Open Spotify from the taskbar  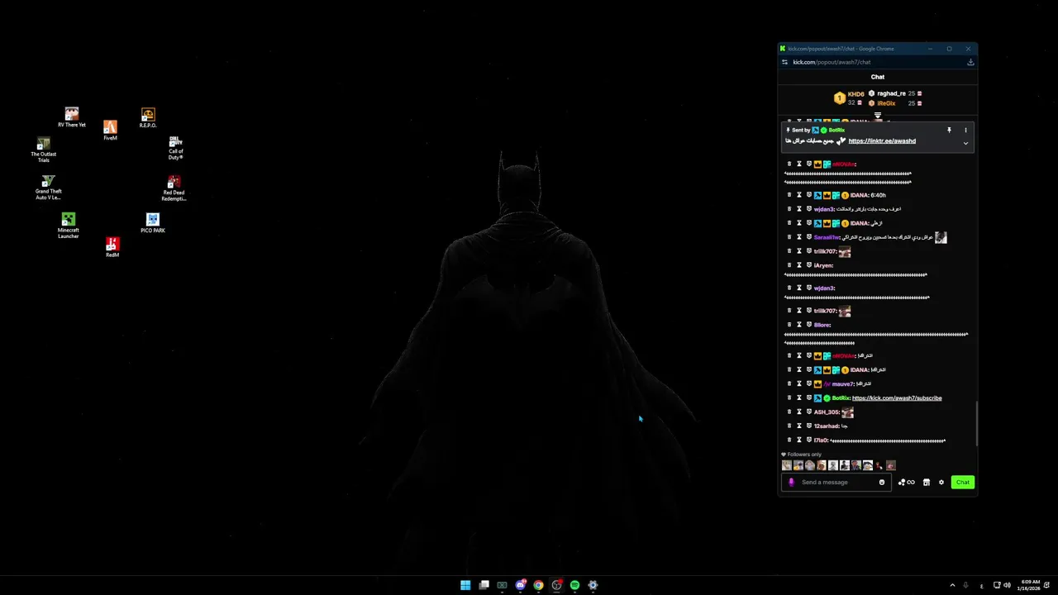point(574,585)
